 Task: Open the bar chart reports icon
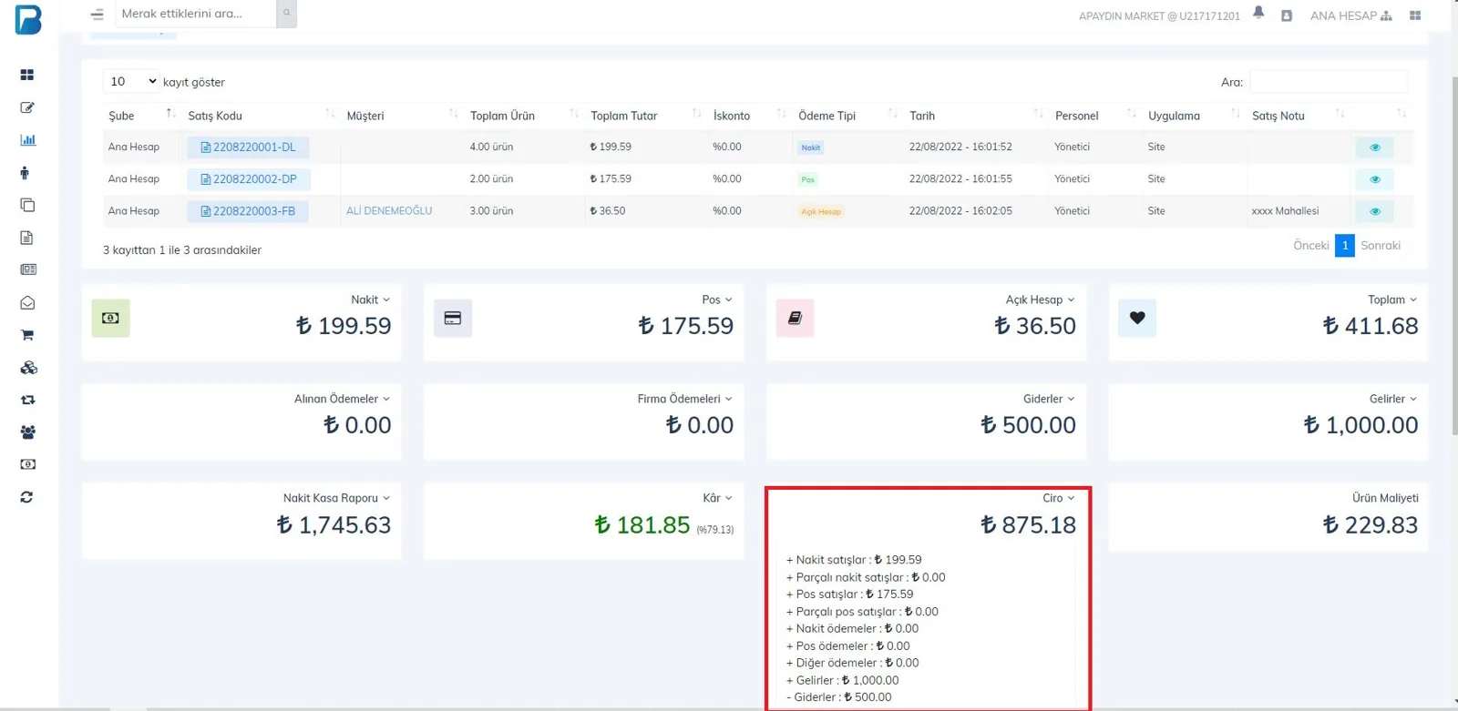point(27,140)
